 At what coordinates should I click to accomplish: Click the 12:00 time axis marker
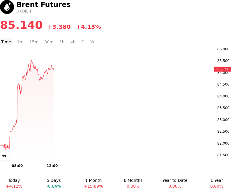pos(52,166)
